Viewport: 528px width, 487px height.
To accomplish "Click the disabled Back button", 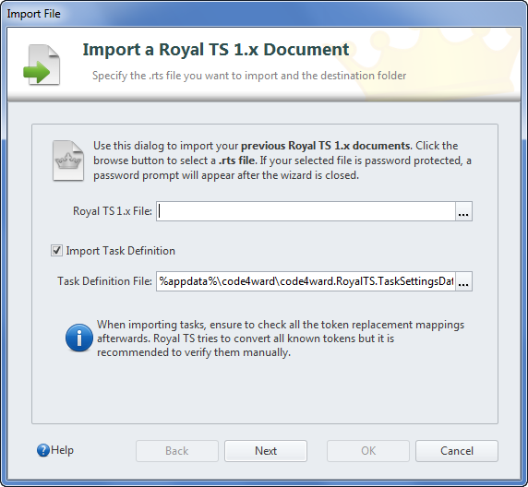I will (177, 451).
